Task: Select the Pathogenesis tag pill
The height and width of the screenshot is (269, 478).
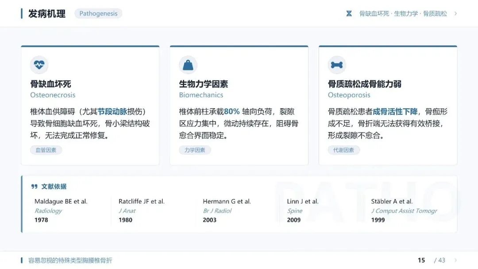Action: coord(98,13)
